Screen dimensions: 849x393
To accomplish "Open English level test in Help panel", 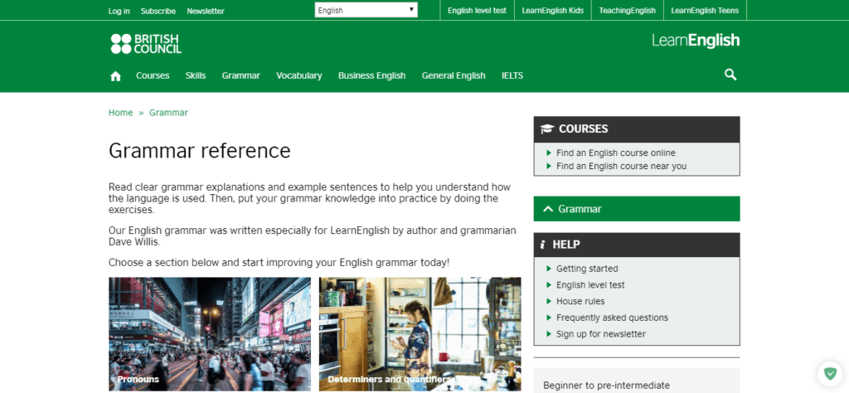I will (590, 284).
